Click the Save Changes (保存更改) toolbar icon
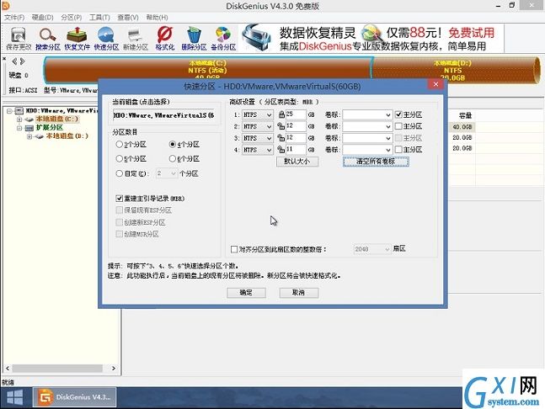 (19, 39)
